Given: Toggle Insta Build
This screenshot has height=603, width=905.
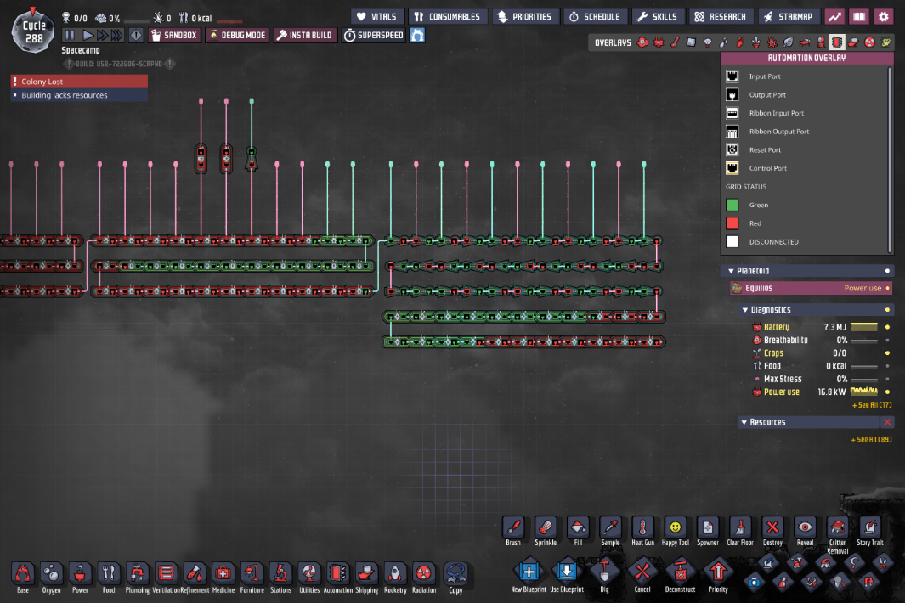Looking at the screenshot, I should click(305, 35).
